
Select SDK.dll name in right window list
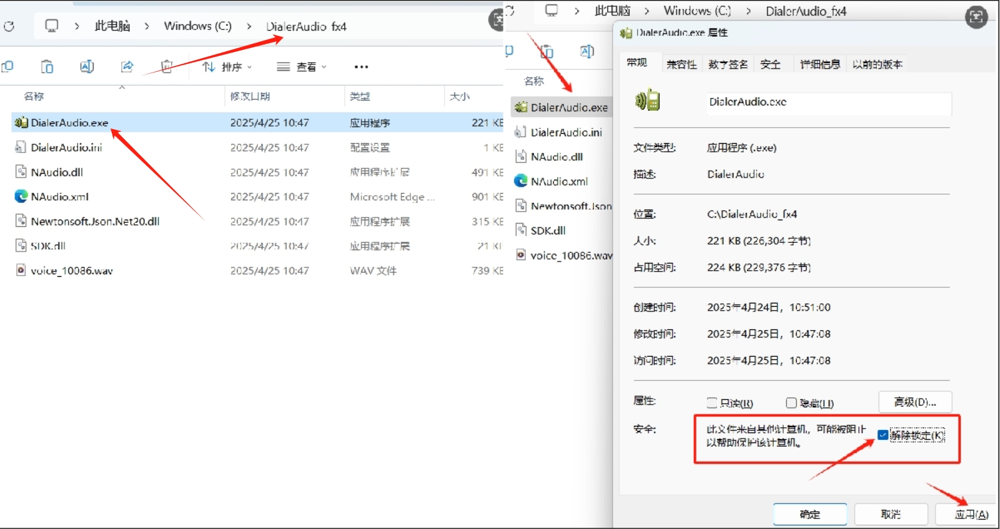pyautogui.click(x=548, y=230)
